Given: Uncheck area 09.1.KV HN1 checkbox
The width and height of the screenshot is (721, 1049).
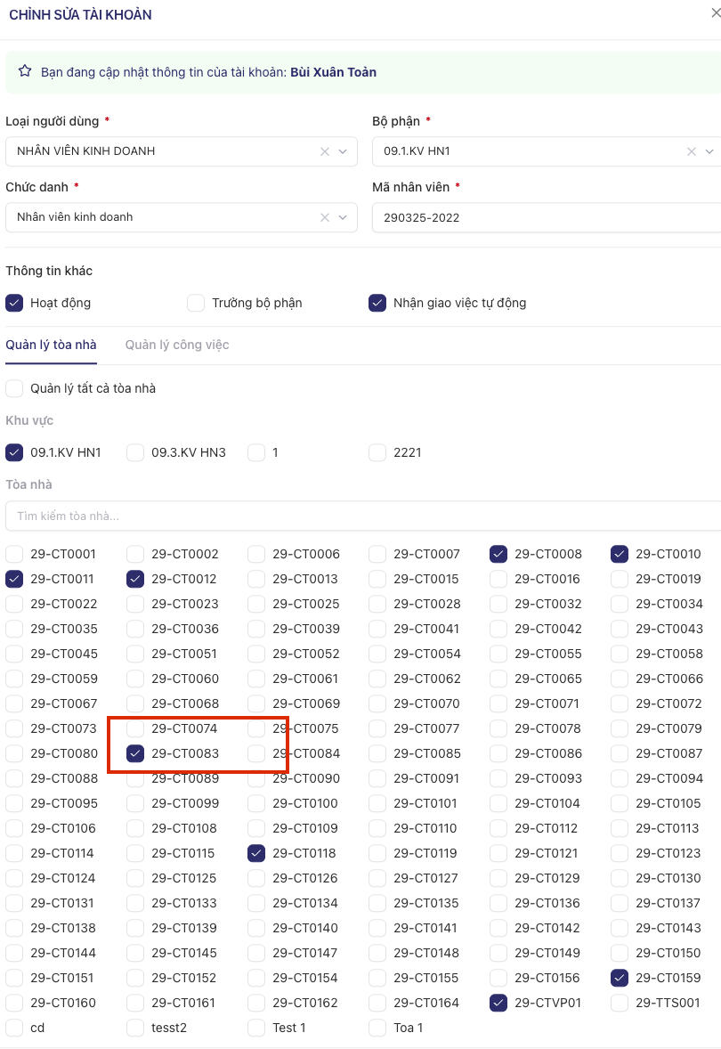Looking at the screenshot, I should [x=14, y=452].
